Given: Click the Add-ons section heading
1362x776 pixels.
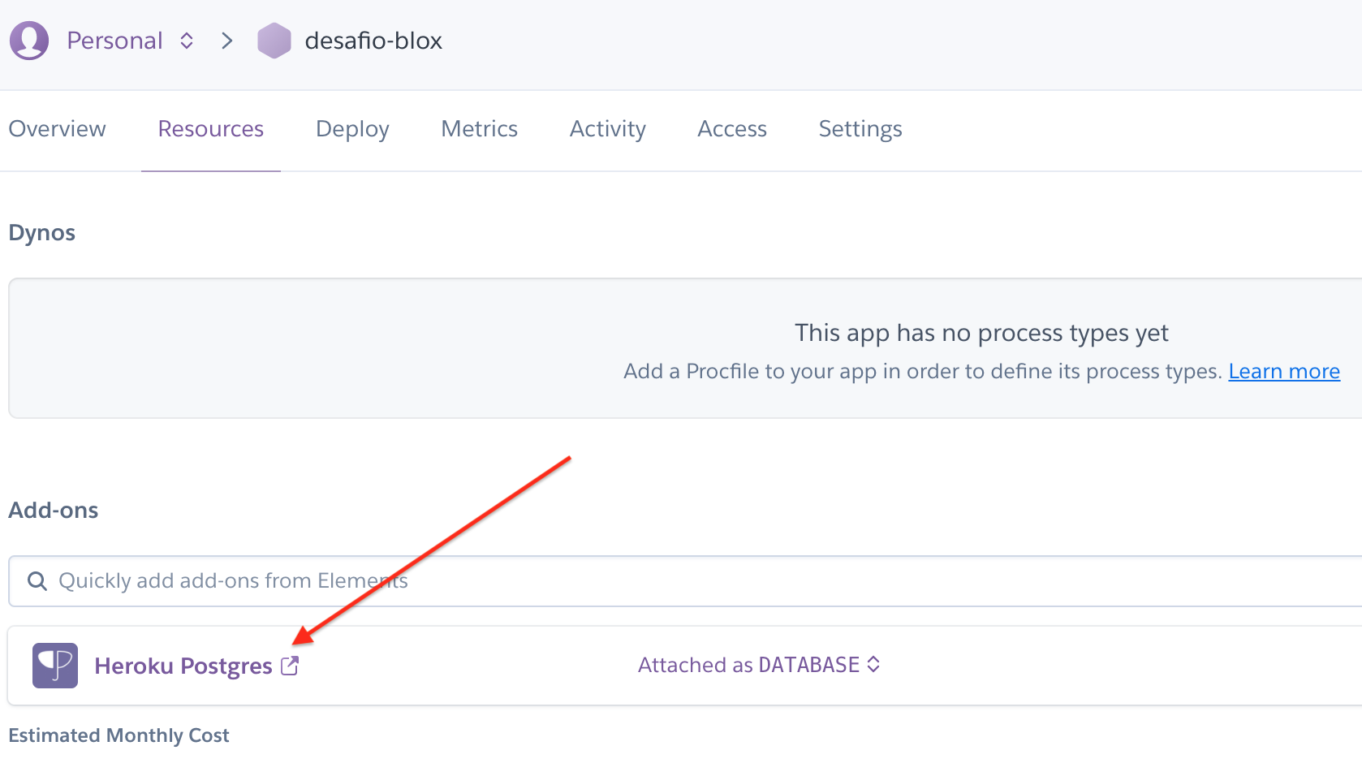Looking at the screenshot, I should click(x=54, y=511).
